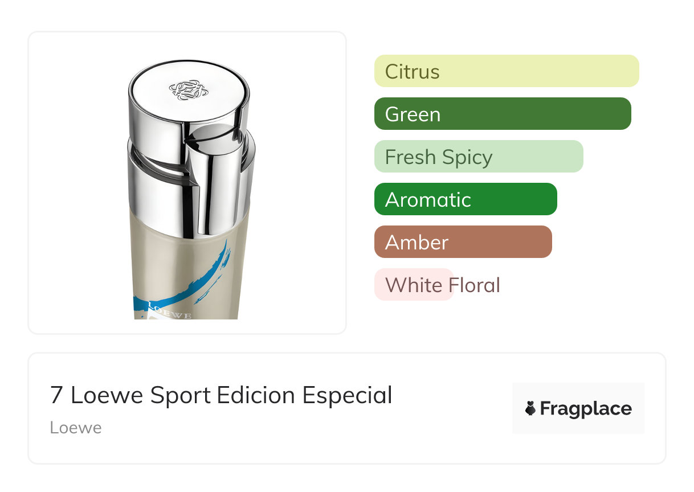
Task: Click the blue brushstroke on the bottle
Action: [181, 284]
